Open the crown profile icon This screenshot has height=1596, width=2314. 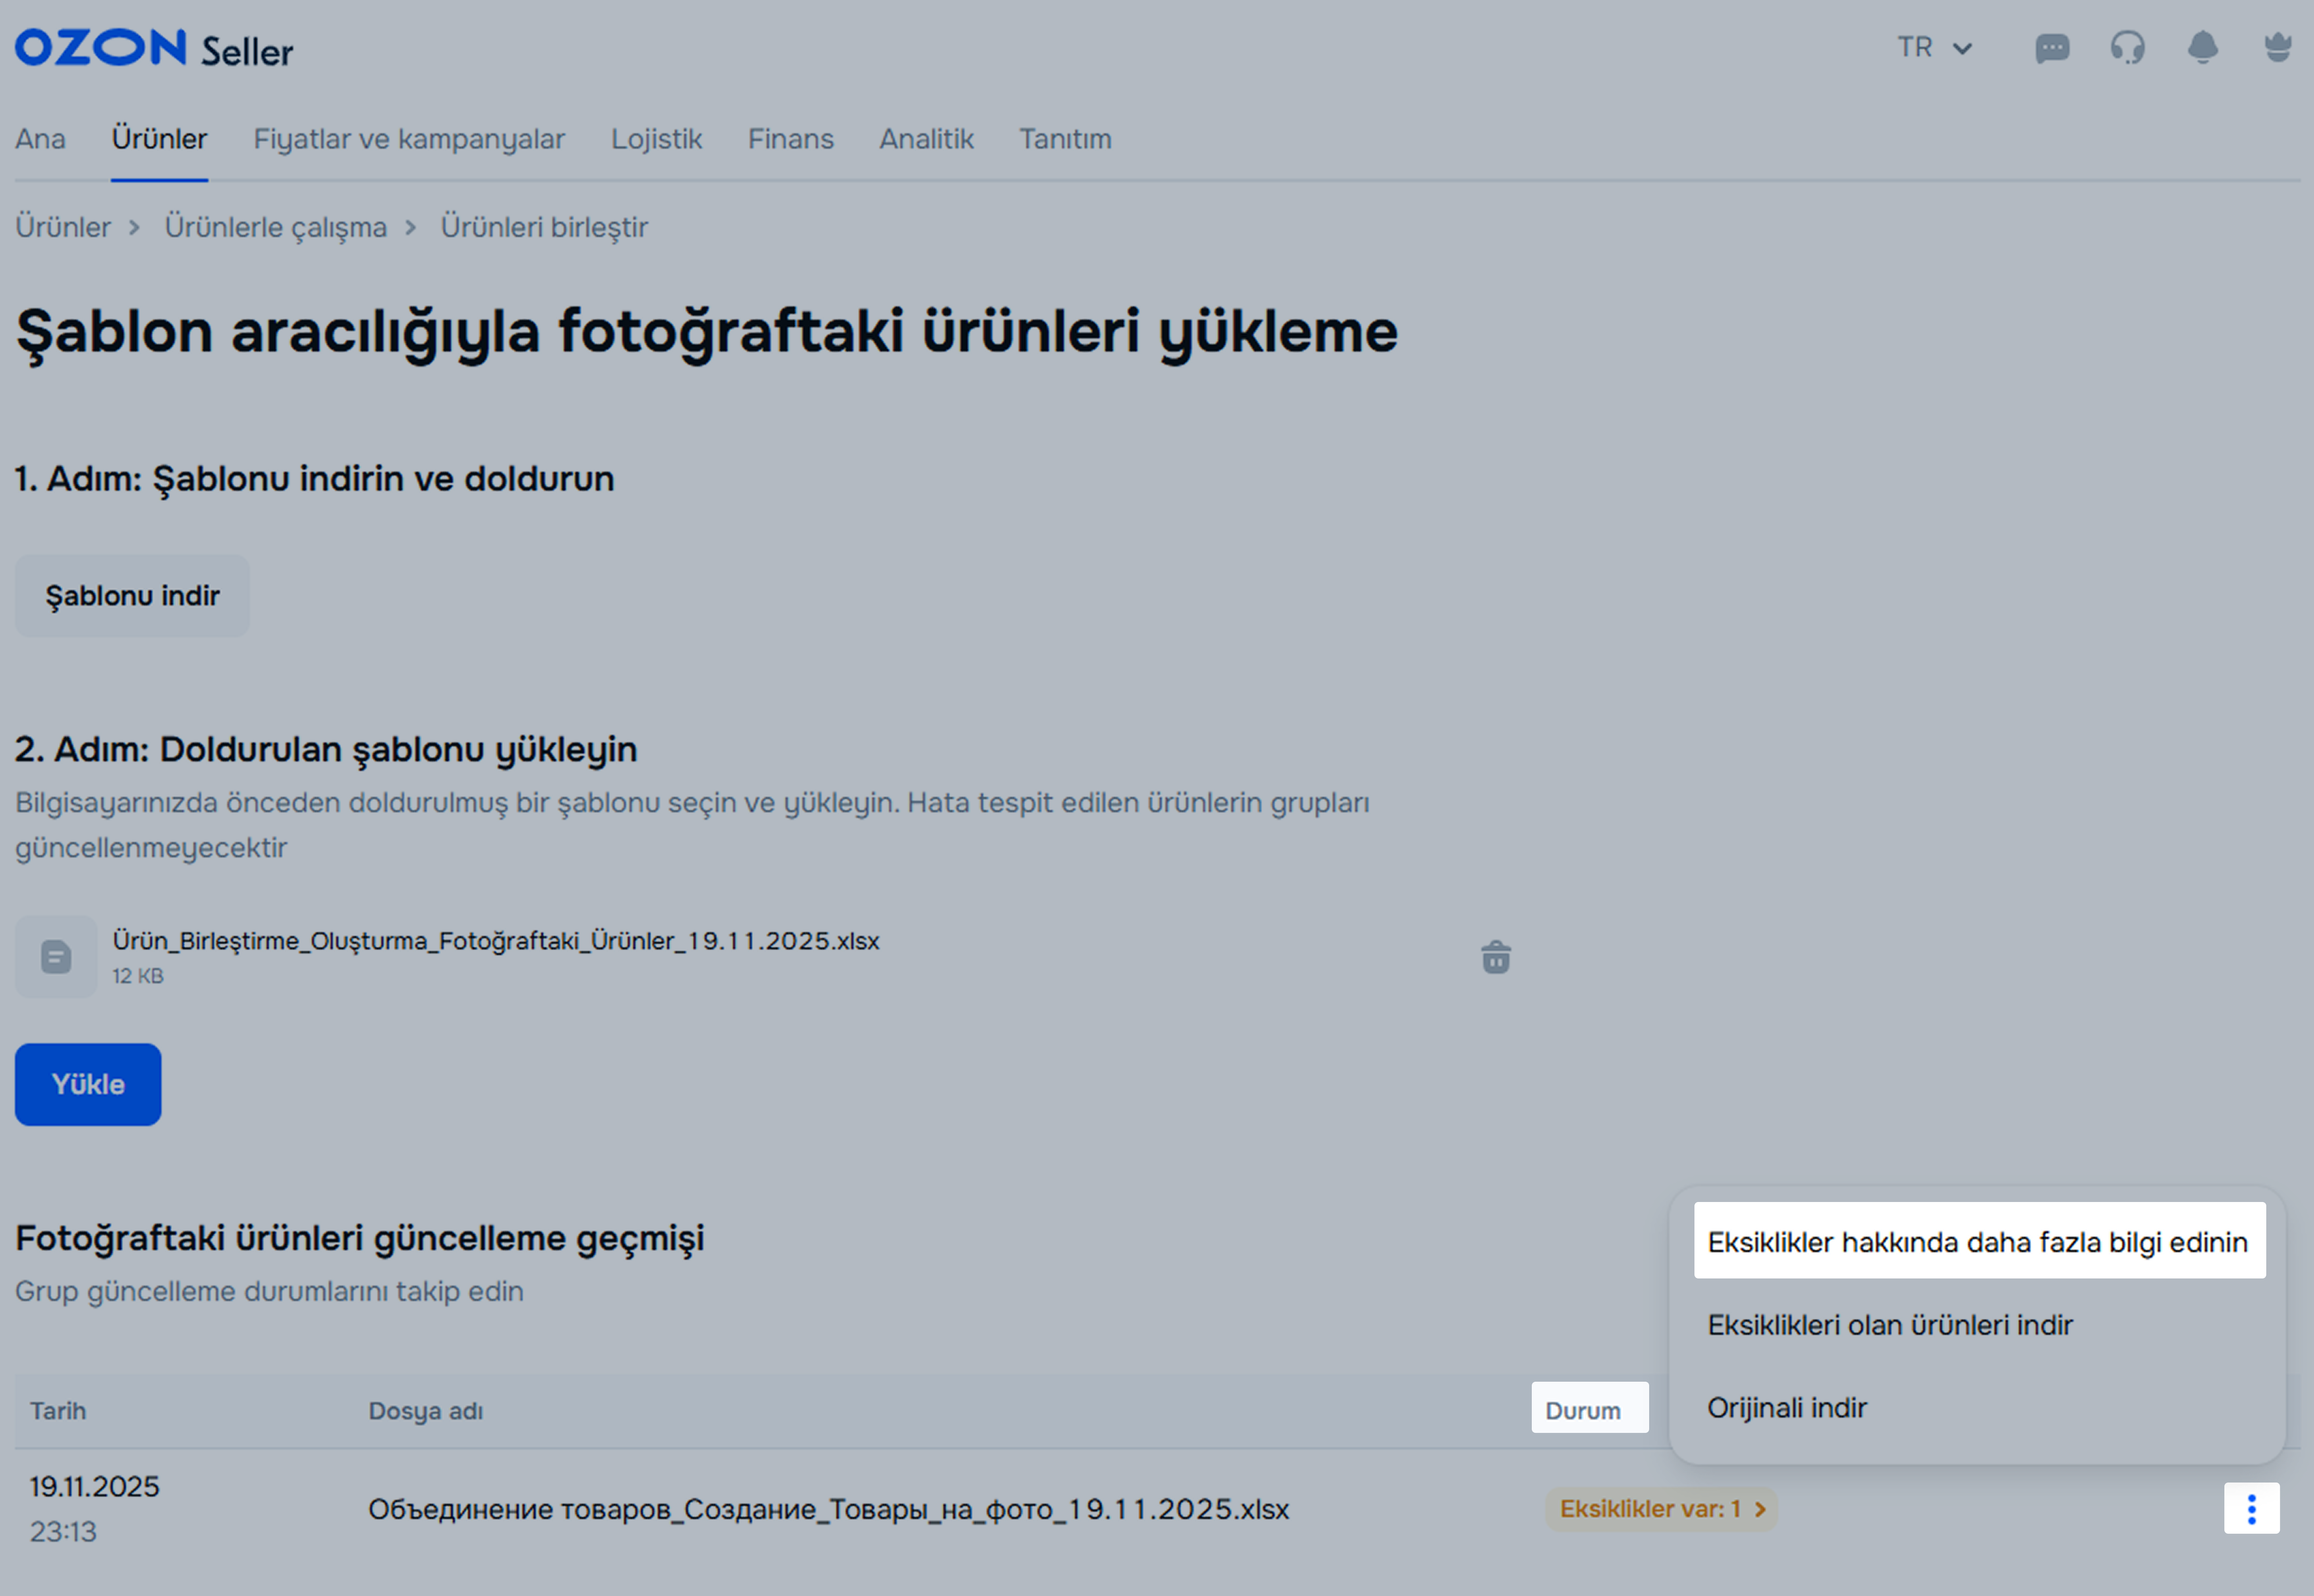2277,48
